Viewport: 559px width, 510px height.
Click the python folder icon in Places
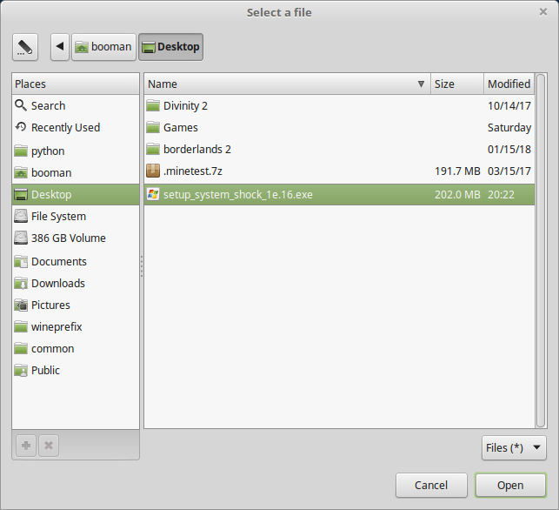21,151
